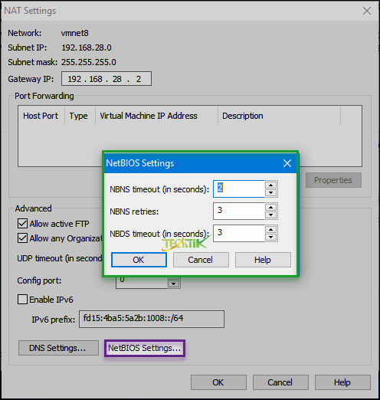
Task: Close the NAT Settings window
Action: coord(367,11)
